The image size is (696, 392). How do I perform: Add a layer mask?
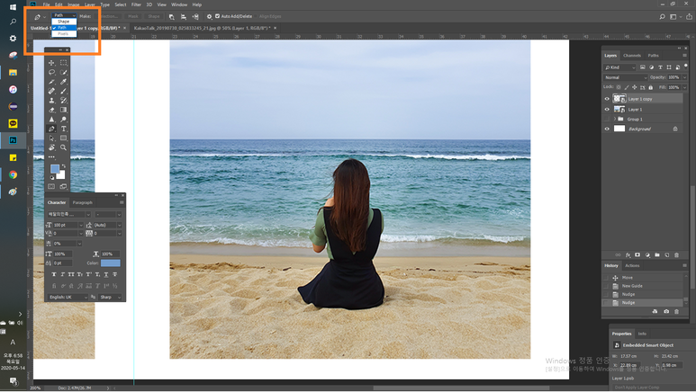pyautogui.click(x=637, y=255)
